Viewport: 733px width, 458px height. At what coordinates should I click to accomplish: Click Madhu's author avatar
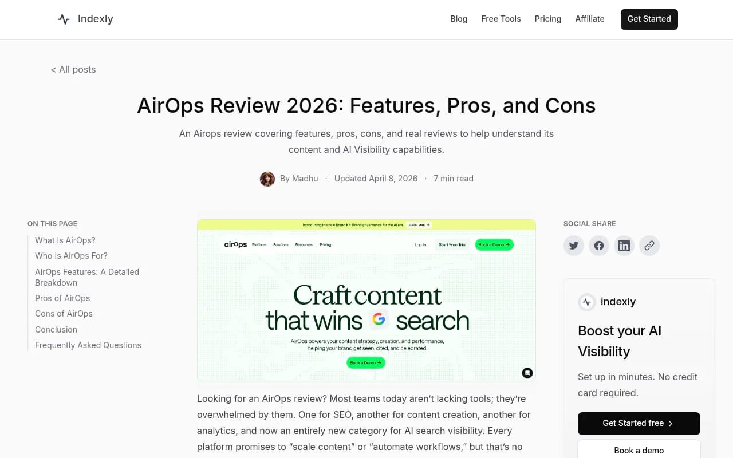click(267, 179)
